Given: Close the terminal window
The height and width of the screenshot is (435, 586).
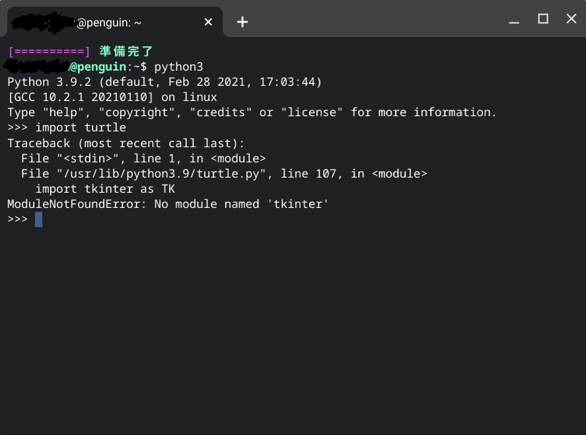Looking at the screenshot, I should tap(571, 18).
